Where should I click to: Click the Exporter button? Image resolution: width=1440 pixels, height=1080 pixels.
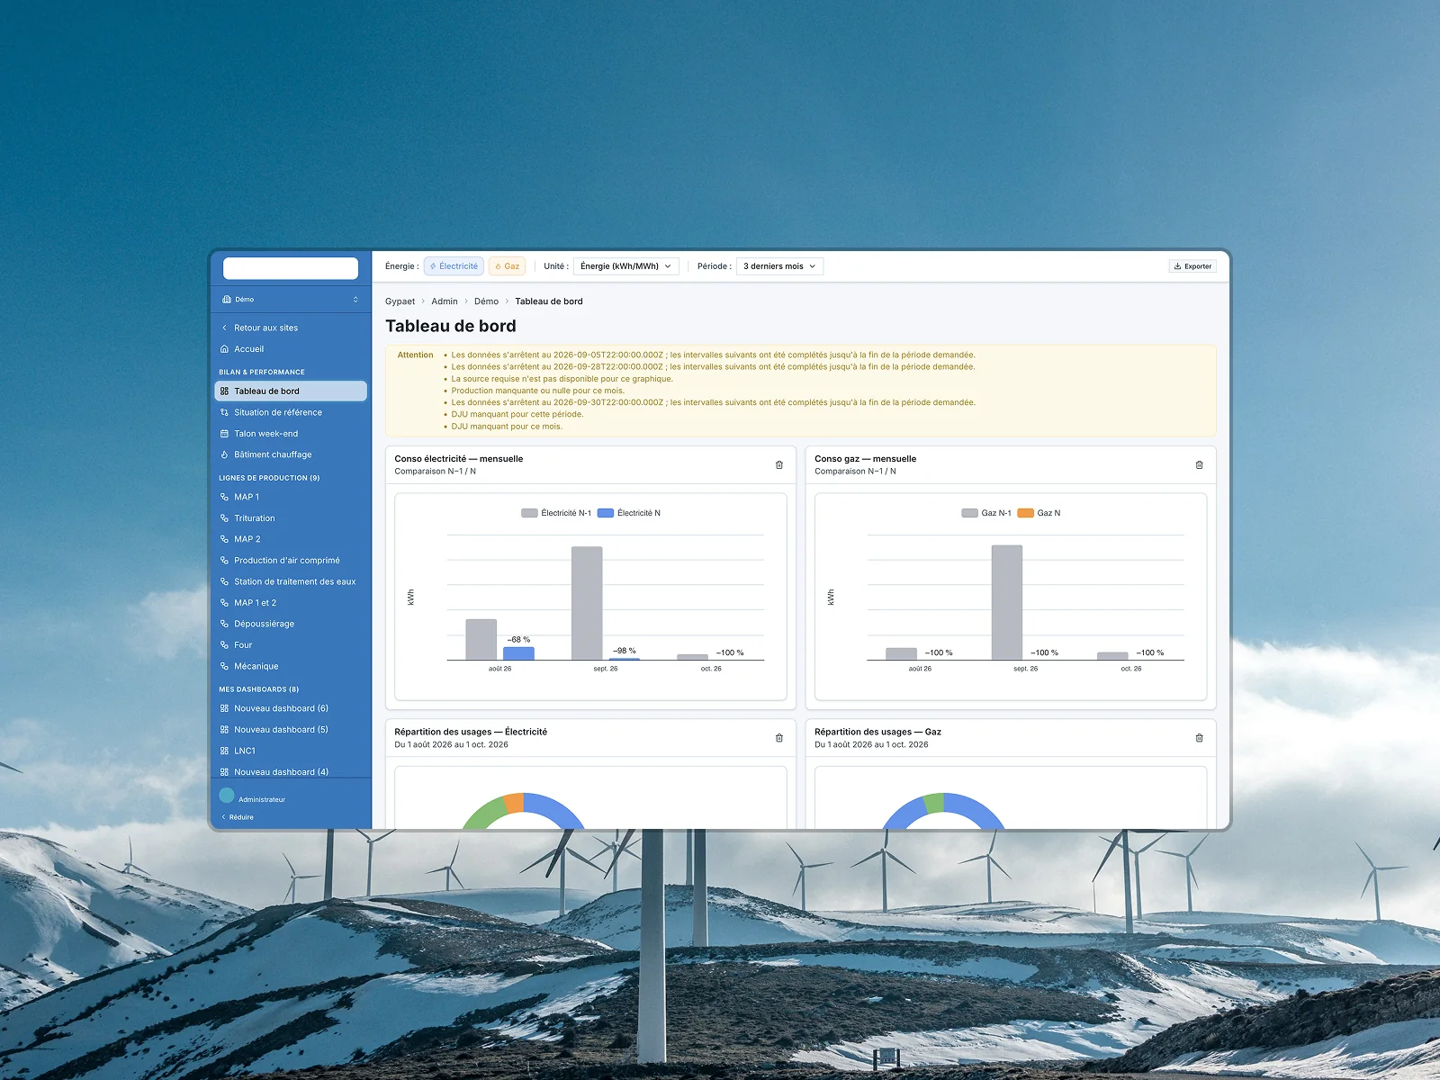pyautogui.click(x=1192, y=266)
